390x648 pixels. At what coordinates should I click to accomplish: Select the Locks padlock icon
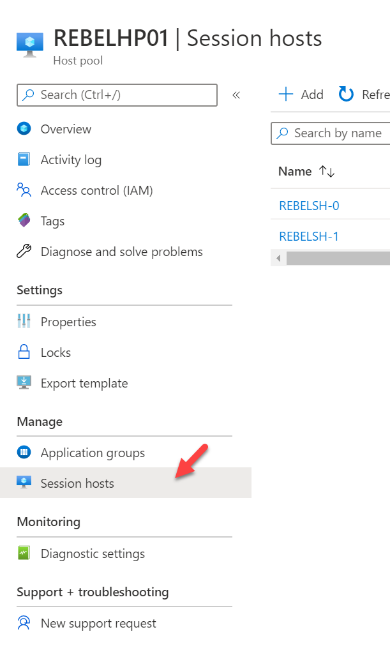[x=24, y=352]
